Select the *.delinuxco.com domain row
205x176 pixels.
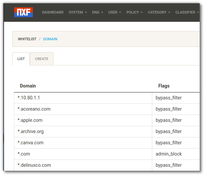34,165
